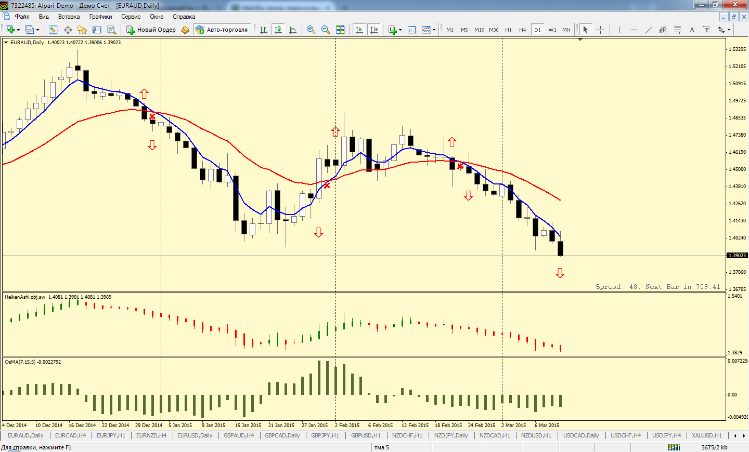Viewport: 749px width, 452px height.
Task: Toggle chart shift icon
Action: pyautogui.click(x=374, y=30)
